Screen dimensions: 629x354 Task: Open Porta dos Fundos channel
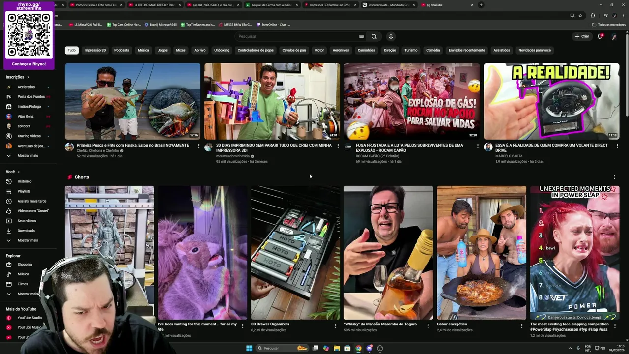pyautogui.click(x=31, y=97)
